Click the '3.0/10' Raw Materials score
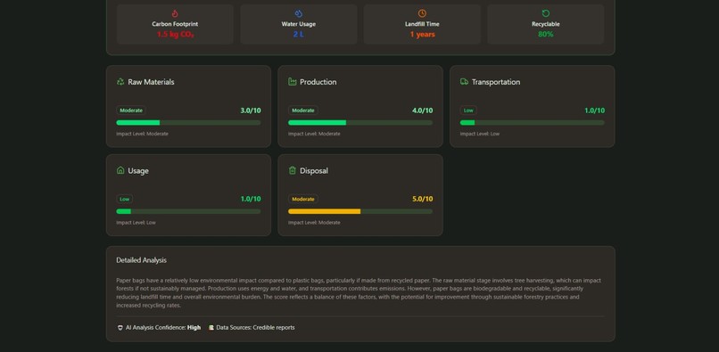 251,111
